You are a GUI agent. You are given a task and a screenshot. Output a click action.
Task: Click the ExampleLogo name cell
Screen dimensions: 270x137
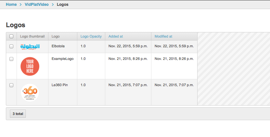click(x=62, y=59)
